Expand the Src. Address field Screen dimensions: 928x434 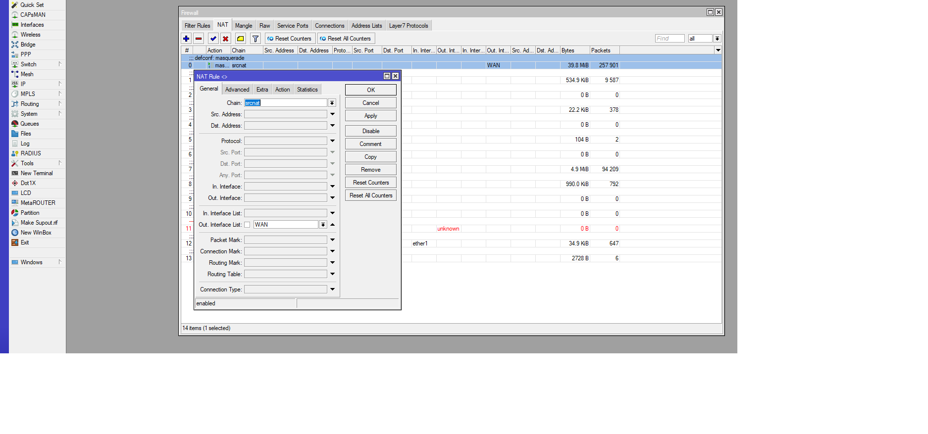click(x=332, y=114)
